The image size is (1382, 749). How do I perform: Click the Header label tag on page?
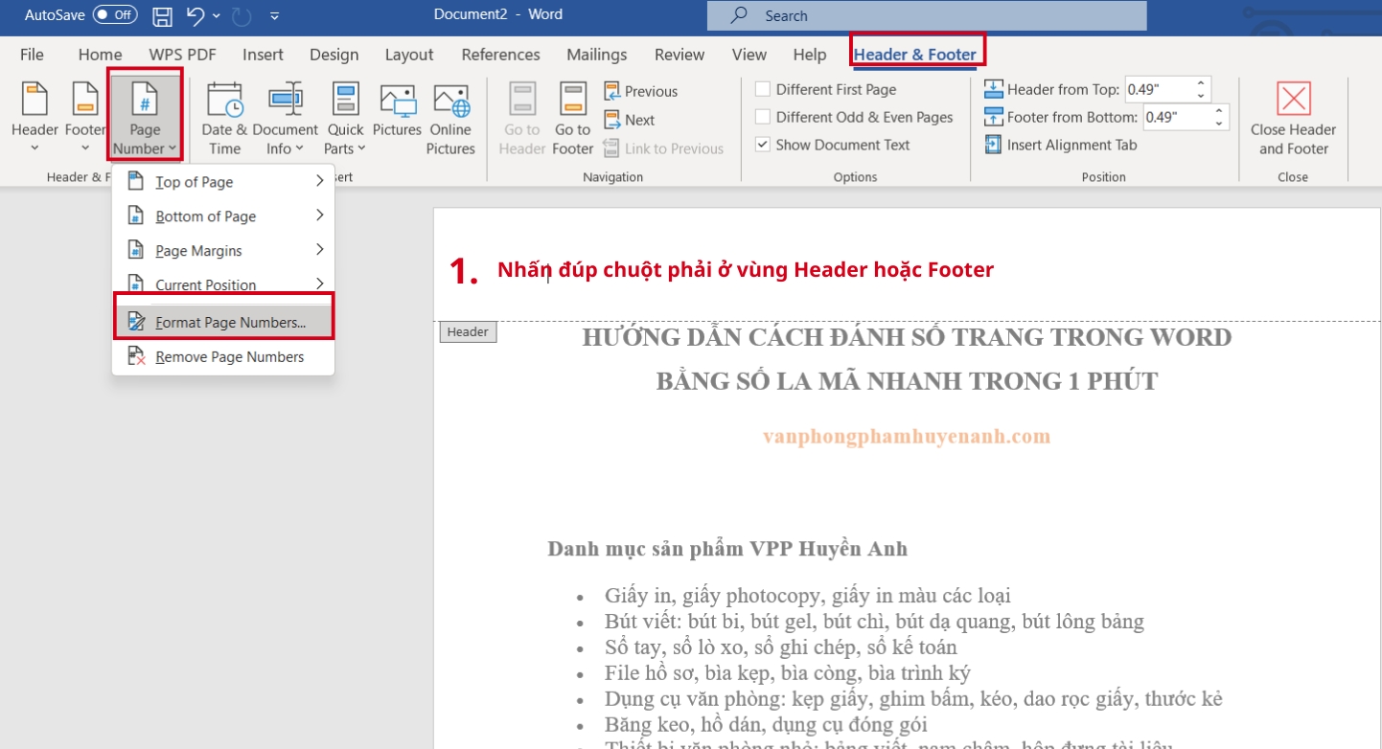click(x=468, y=331)
